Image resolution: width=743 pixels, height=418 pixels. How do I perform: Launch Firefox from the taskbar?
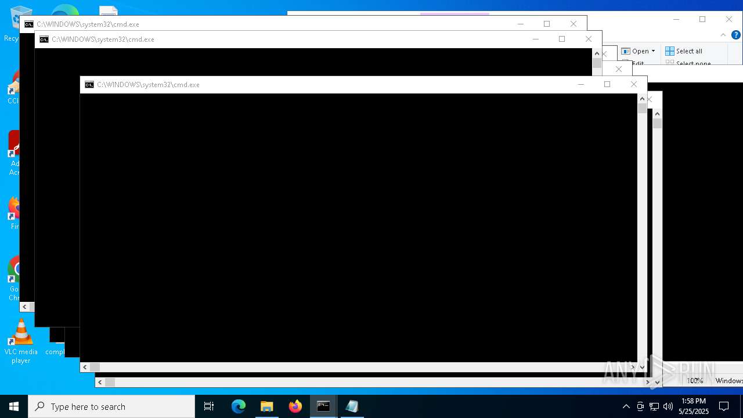(x=295, y=406)
